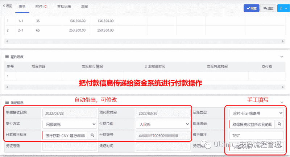Click search icon beside 现金流码
The height and width of the screenshot is (157, 290).
point(279,124)
